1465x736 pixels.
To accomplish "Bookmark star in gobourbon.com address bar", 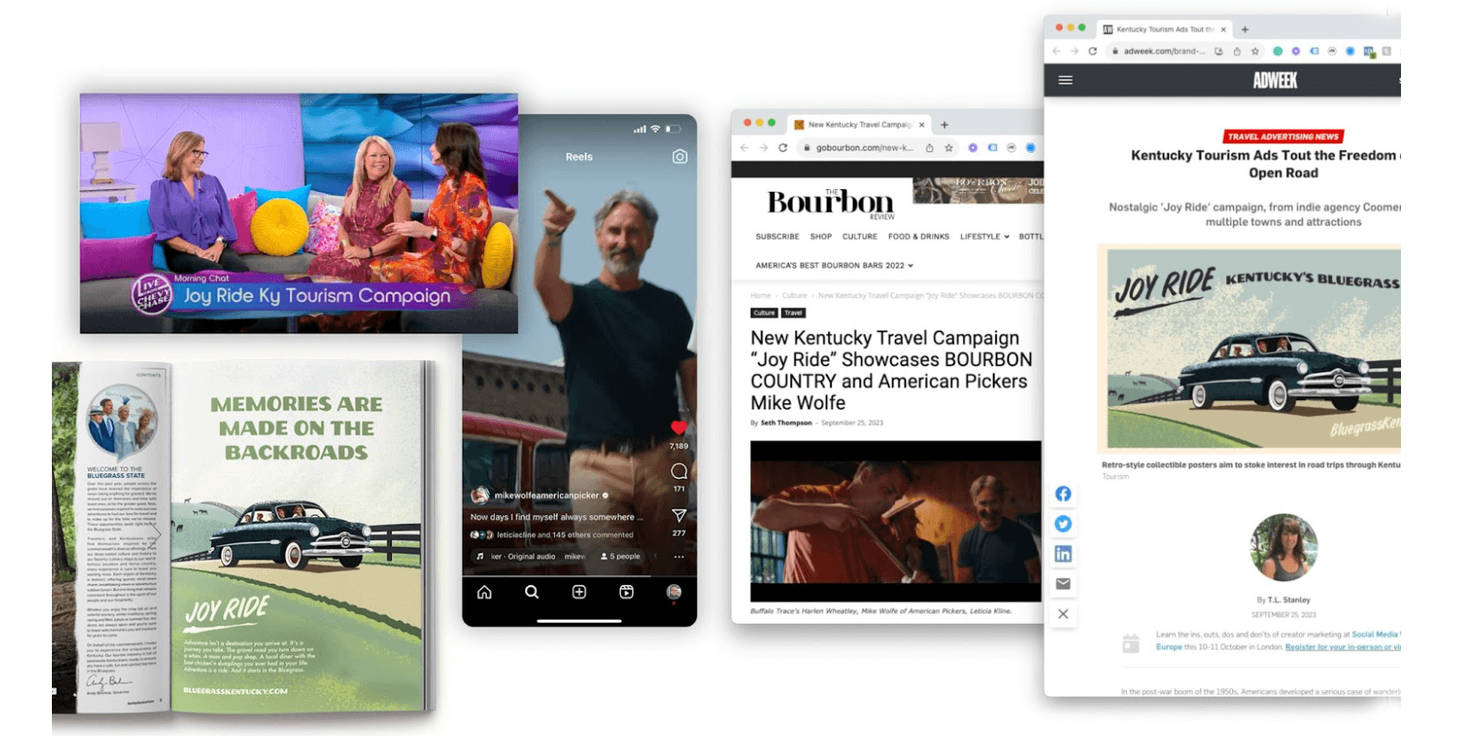I will pos(949,148).
